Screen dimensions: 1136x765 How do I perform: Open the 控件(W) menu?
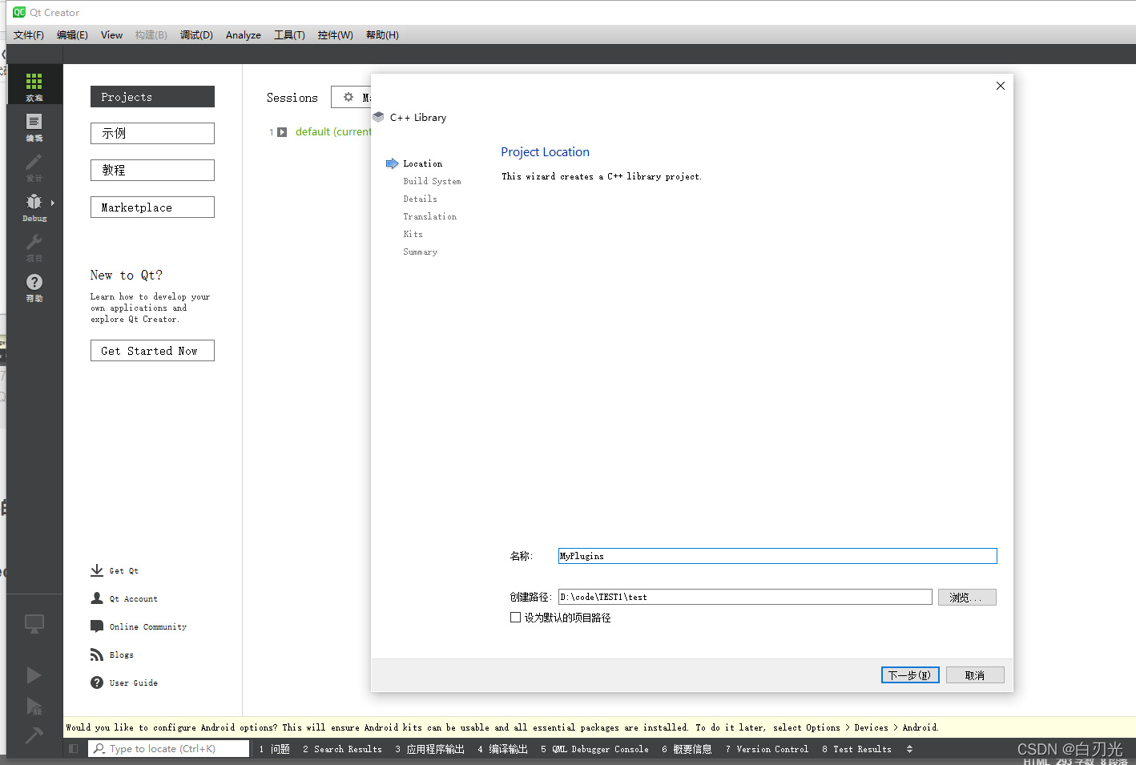(335, 35)
